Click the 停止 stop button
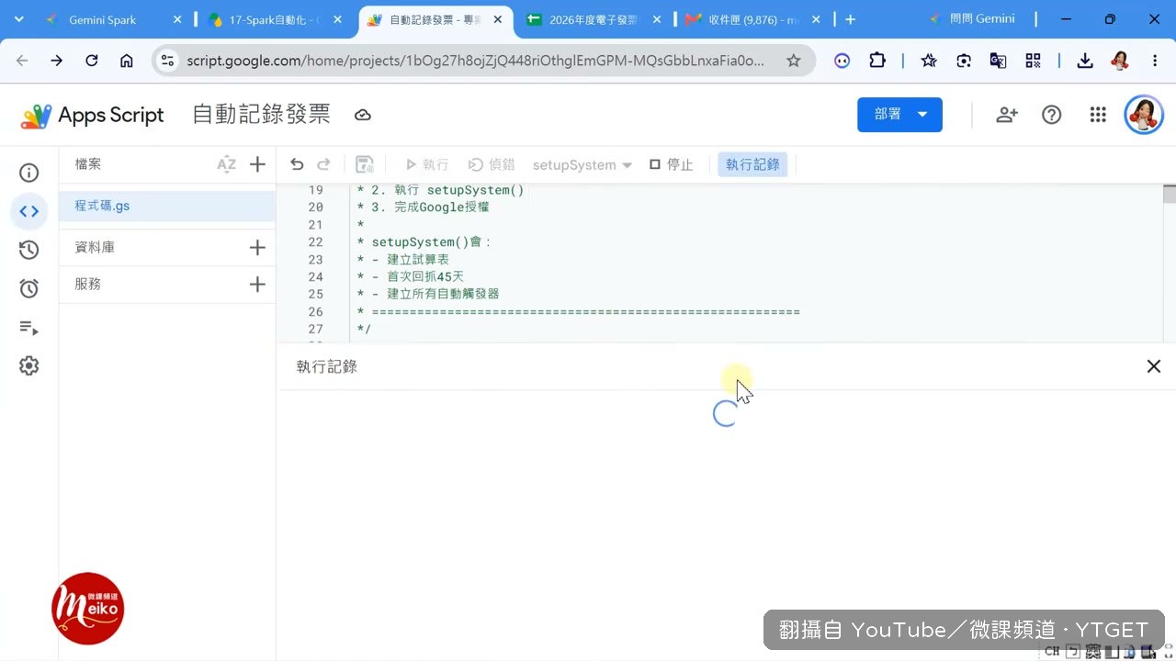This screenshot has width=1176, height=661. [x=672, y=164]
